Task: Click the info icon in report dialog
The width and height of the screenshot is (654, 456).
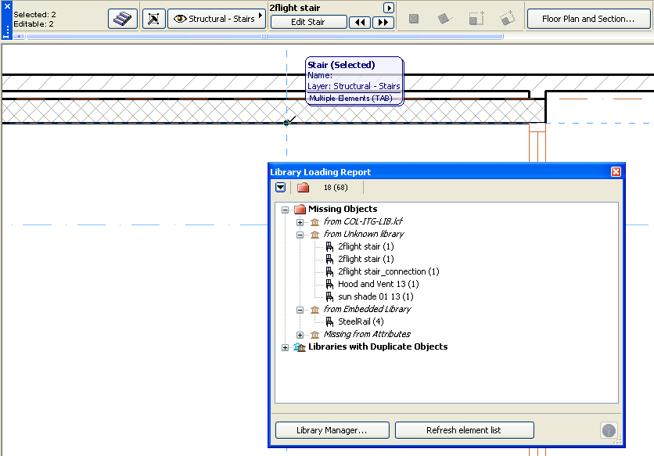Action: (609, 430)
